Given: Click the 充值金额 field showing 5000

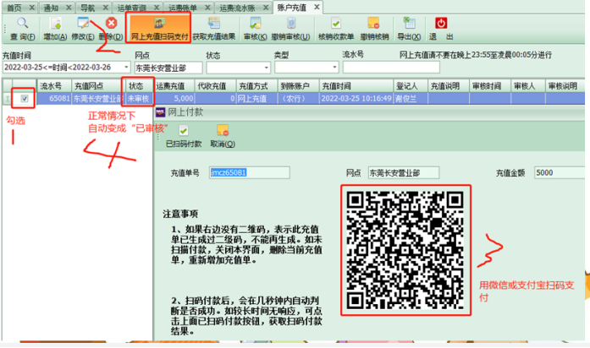Looking at the screenshot, I should [x=560, y=172].
